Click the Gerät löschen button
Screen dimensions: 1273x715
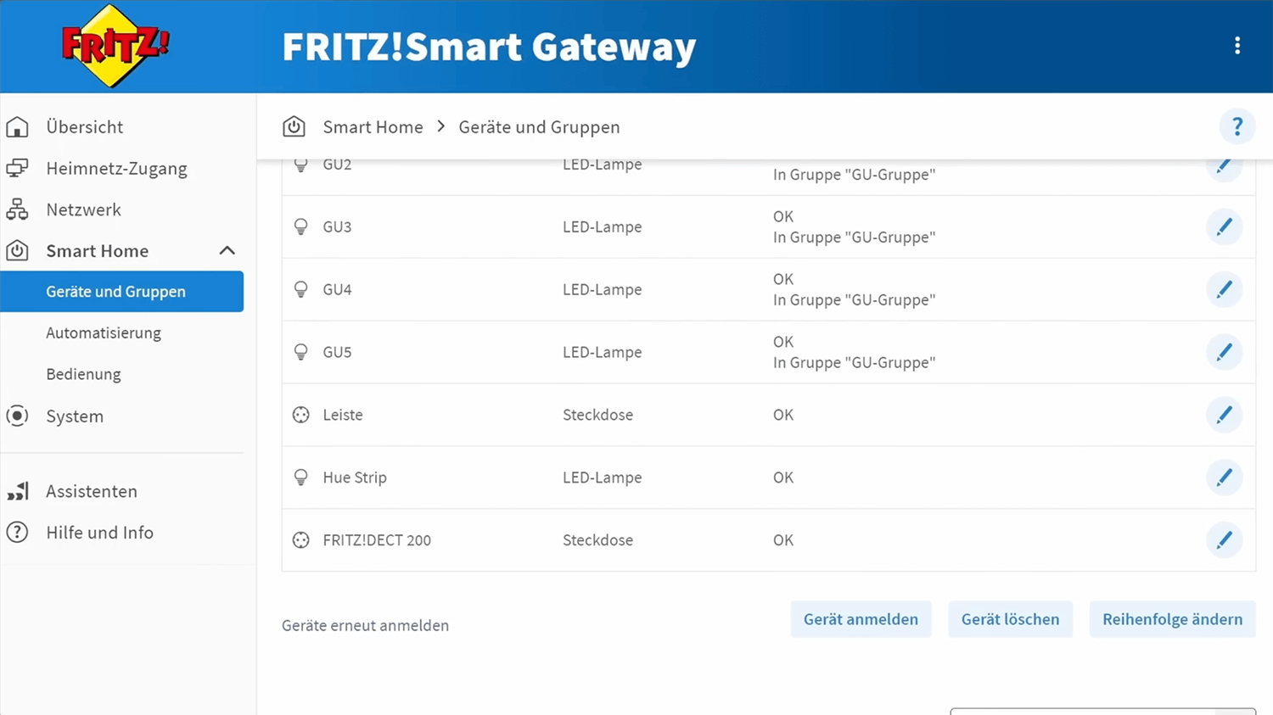[x=1010, y=620]
